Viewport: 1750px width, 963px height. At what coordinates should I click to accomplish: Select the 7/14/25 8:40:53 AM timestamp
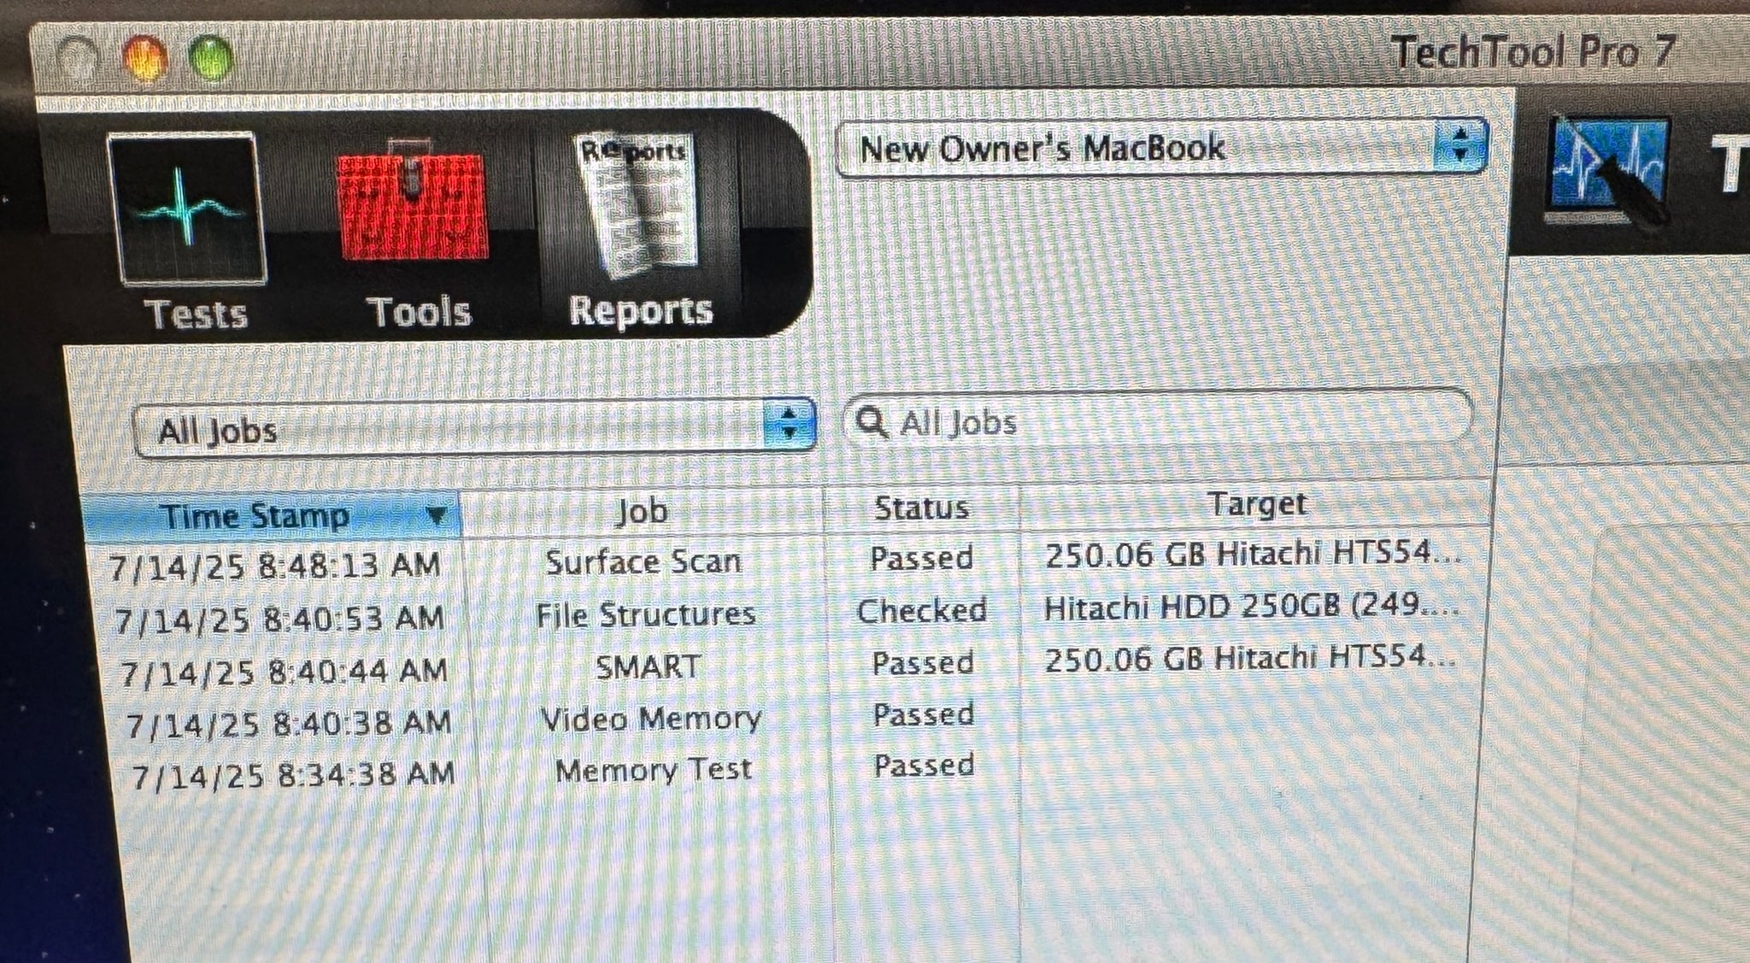279,618
